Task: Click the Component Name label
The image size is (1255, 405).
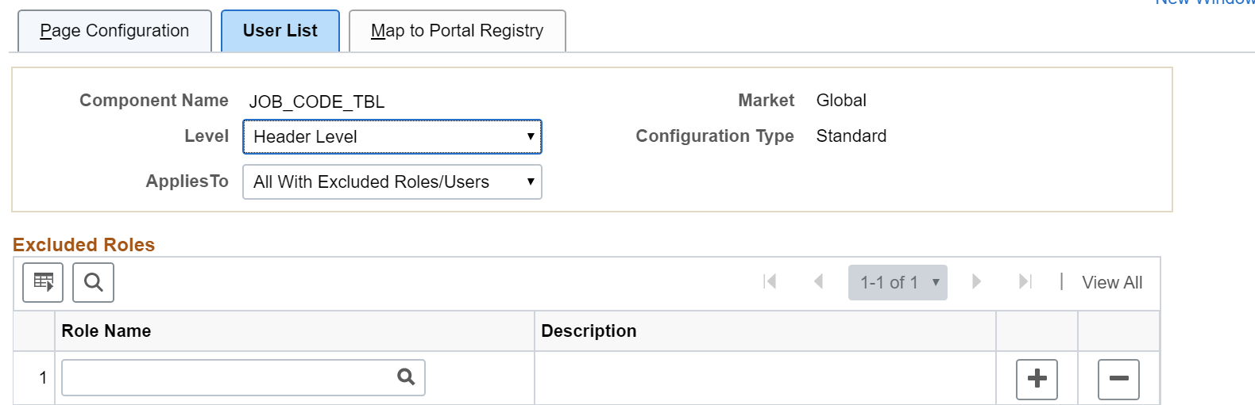Action: point(154,100)
